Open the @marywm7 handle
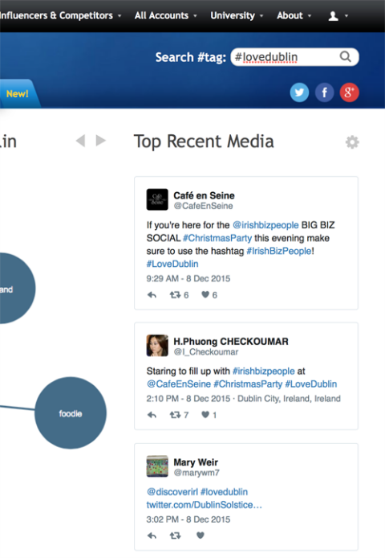 197,473
